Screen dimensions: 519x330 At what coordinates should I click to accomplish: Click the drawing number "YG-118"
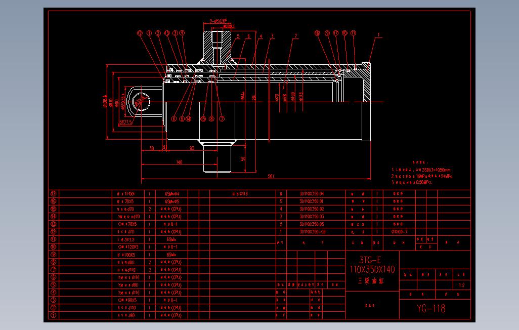(431, 308)
